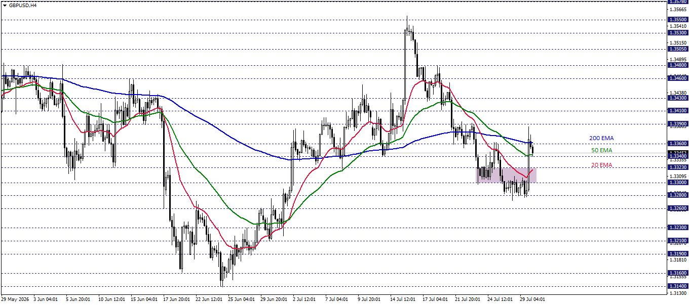This screenshot has width=690, height=305.
Task: Click the 2 Jul 12:01 time label
Action: coord(305,299)
